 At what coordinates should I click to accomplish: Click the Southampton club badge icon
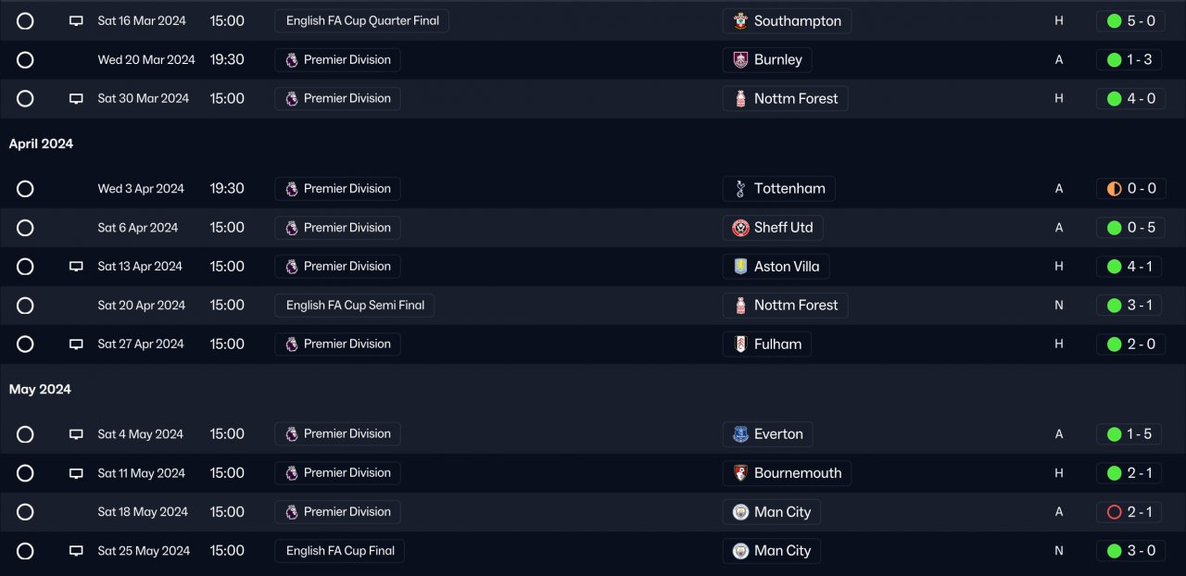tap(740, 21)
